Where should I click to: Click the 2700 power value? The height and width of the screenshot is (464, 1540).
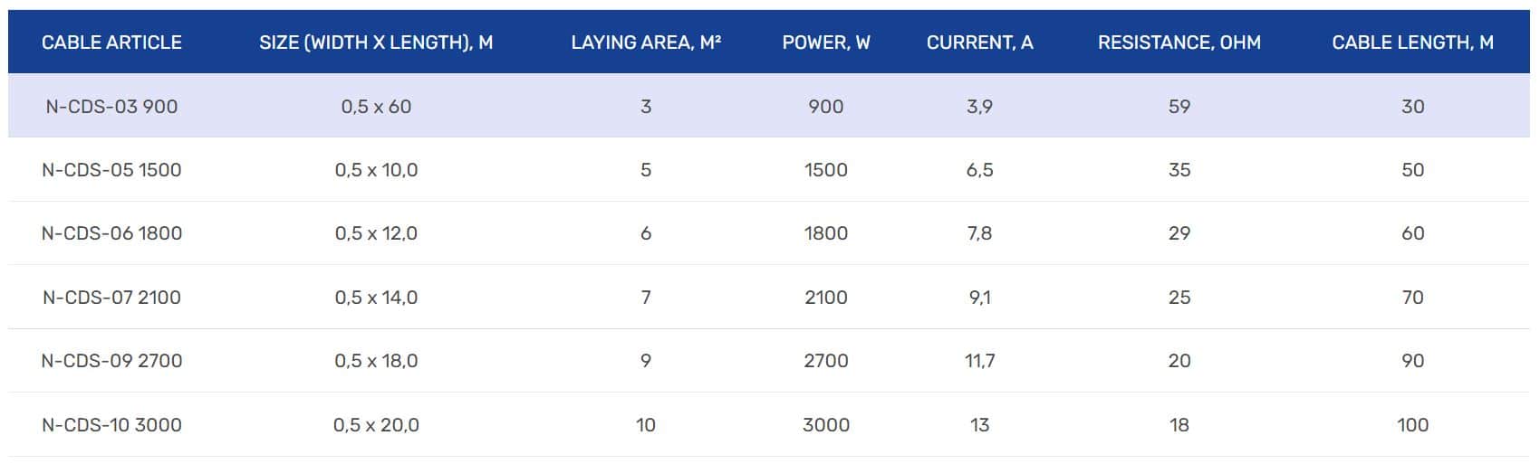tap(826, 361)
